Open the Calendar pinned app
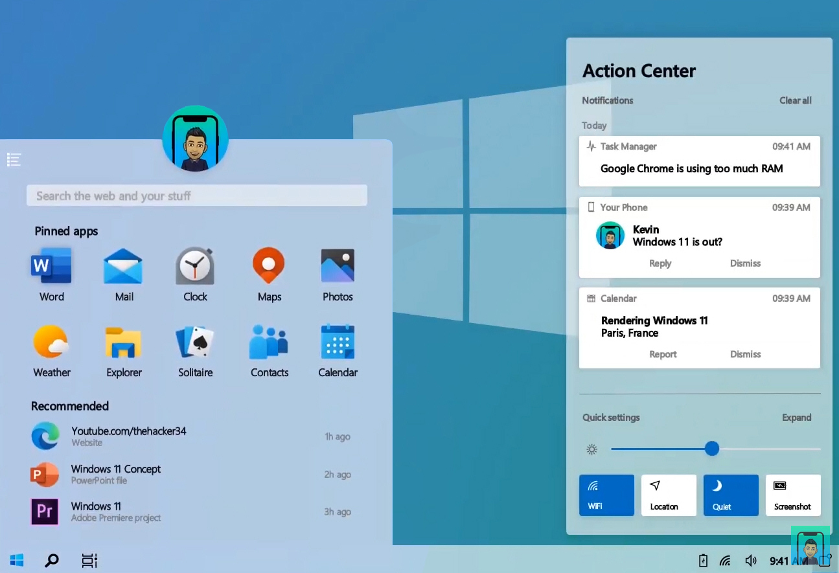The height and width of the screenshot is (573, 839). [x=338, y=343]
